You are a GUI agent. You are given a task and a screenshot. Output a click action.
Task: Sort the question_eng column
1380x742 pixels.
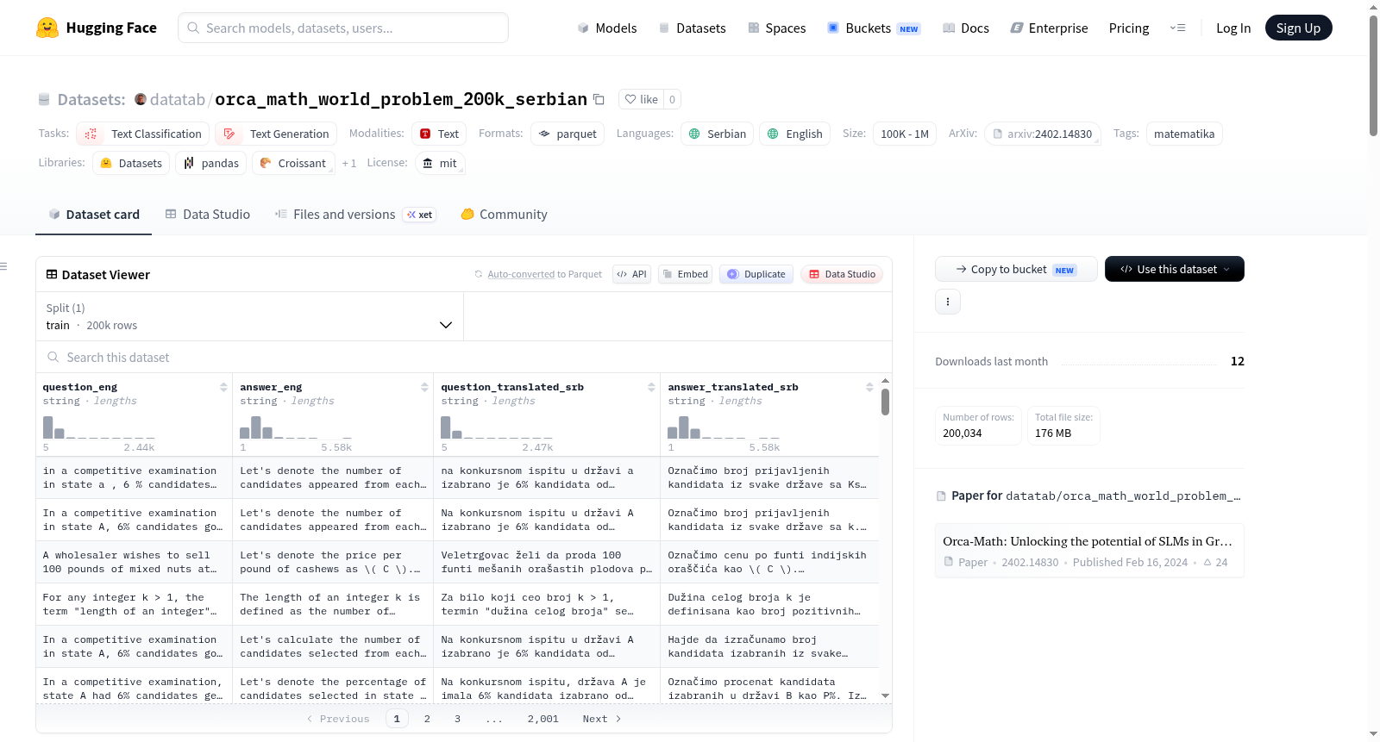[x=223, y=387]
